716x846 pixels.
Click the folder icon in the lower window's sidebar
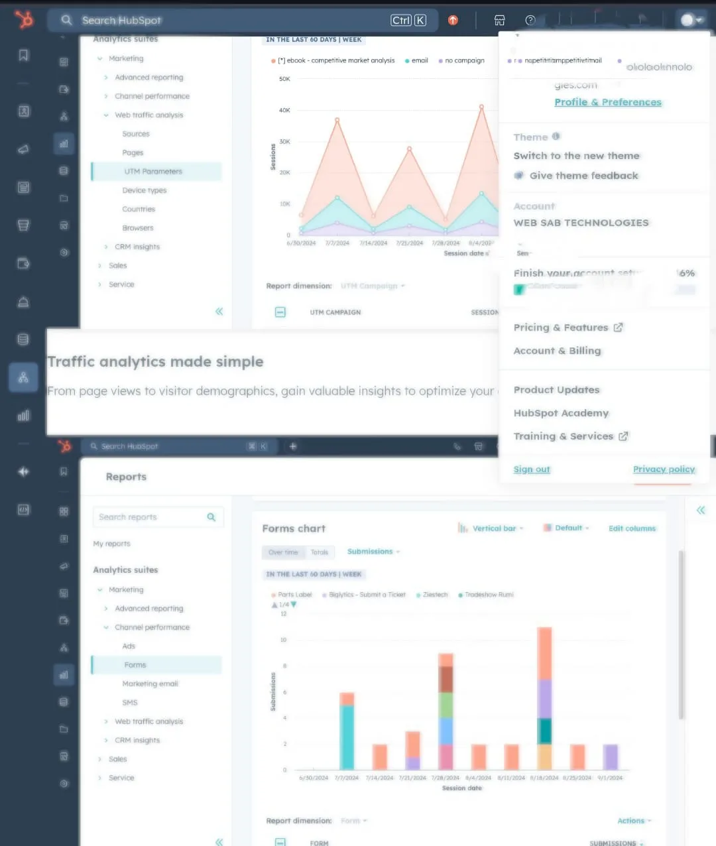coord(64,729)
